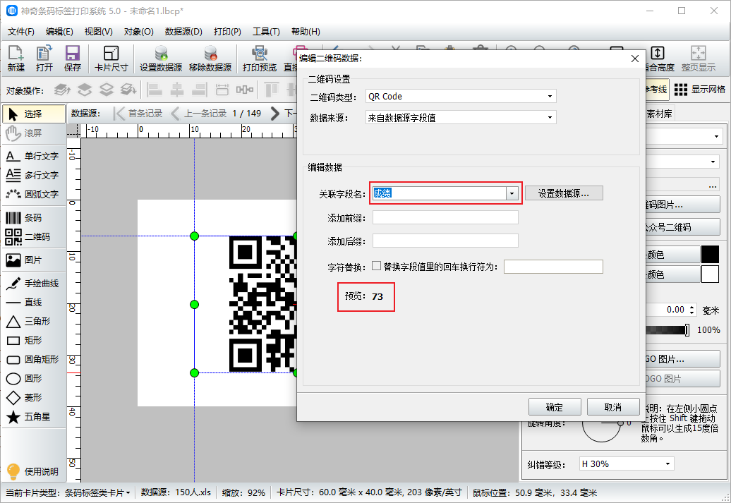The height and width of the screenshot is (503, 731).
Task: Open the 文件(F) menu
Action: pos(21,32)
